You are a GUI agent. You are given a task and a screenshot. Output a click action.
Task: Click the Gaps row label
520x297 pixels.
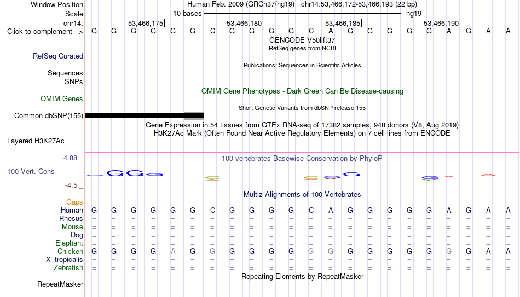coord(74,202)
